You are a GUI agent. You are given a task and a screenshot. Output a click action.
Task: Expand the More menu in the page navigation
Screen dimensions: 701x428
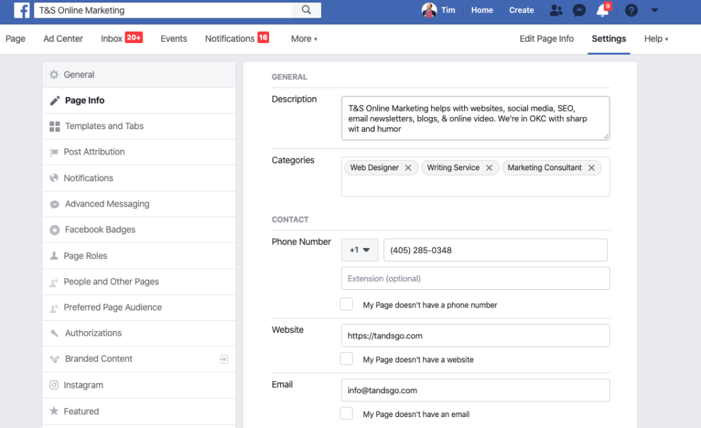point(303,39)
